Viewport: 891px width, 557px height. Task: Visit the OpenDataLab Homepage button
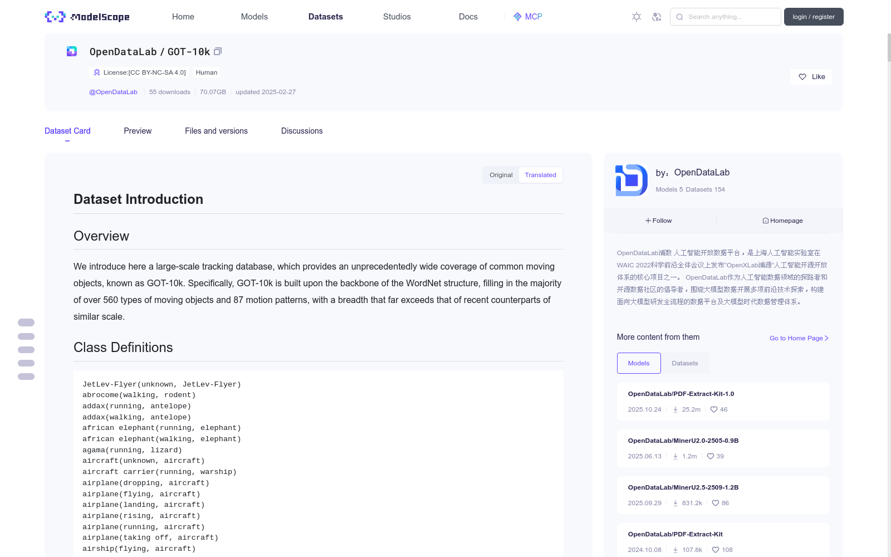tap(782, 221)
